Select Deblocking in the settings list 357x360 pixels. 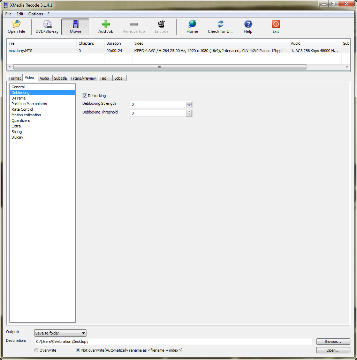click(43, 93)
